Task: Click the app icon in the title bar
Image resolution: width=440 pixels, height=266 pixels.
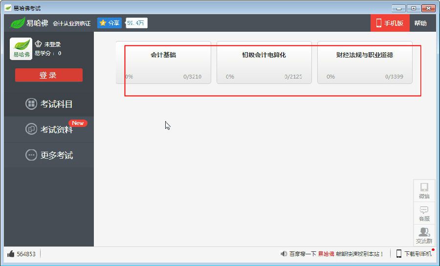Action: pyautogui.click(x=8, y=8)
